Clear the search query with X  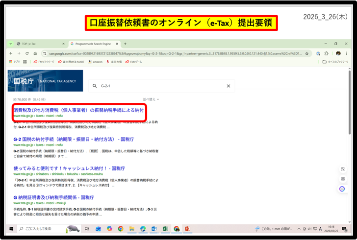[x=228, y=86]
